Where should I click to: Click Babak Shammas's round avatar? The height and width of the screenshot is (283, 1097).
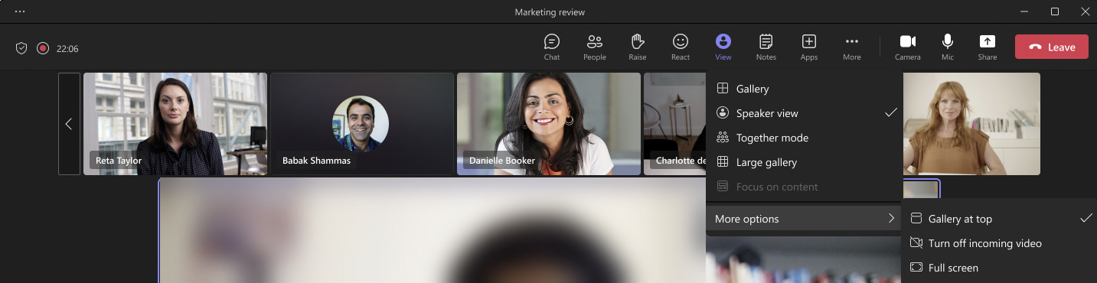pos(361,124)
